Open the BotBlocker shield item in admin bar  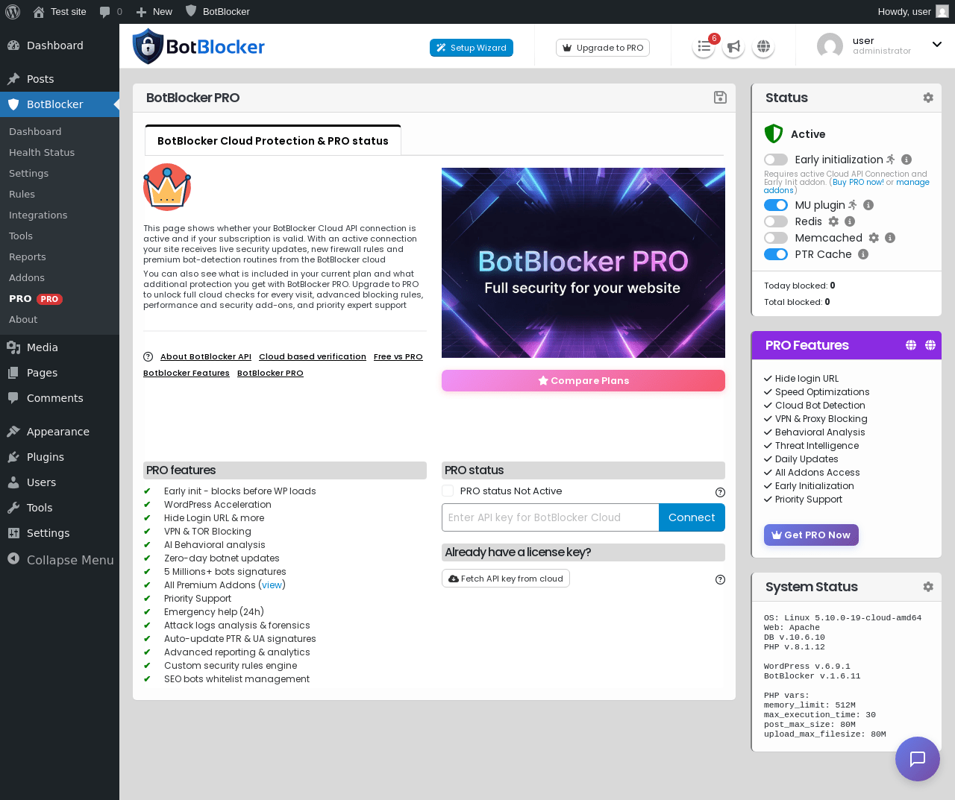[218, 11]
